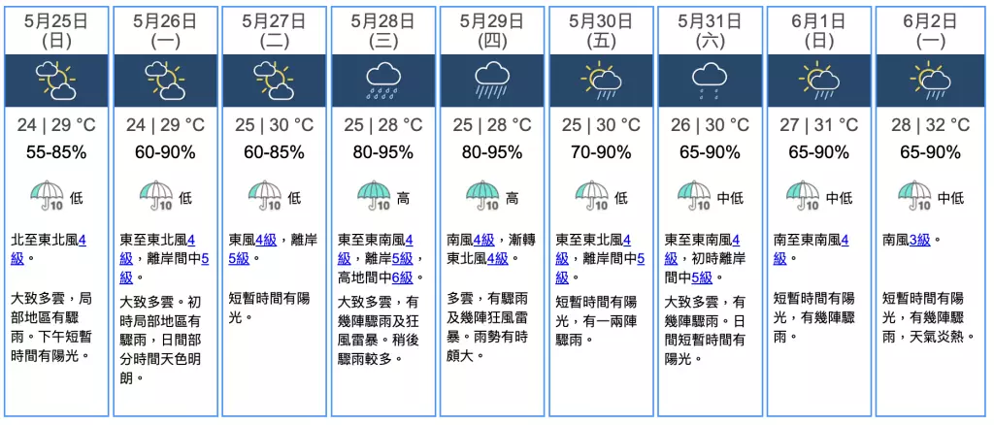
Task: Click the May 25 umbrella rain probability icon
Action: (x=46, y=197)
